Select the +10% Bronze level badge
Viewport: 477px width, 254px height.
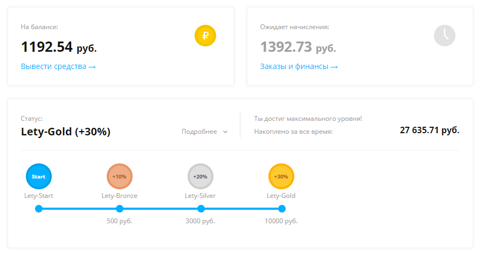click(x=120, y=176)
